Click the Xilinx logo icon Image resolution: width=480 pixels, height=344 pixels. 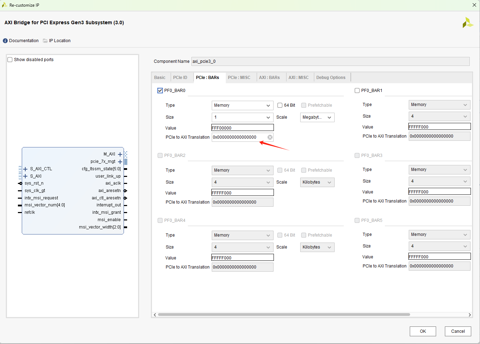468,23
